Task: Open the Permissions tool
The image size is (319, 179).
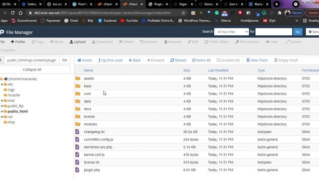Action: (247, 42)
